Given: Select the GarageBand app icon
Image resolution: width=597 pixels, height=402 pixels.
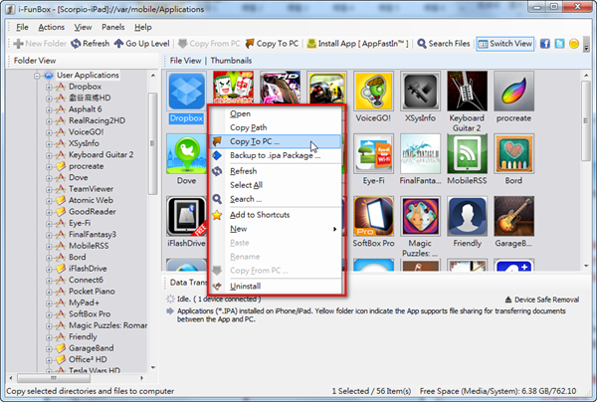Looking at the screenshot, I should pyautogui.click(x=513, y=216).
